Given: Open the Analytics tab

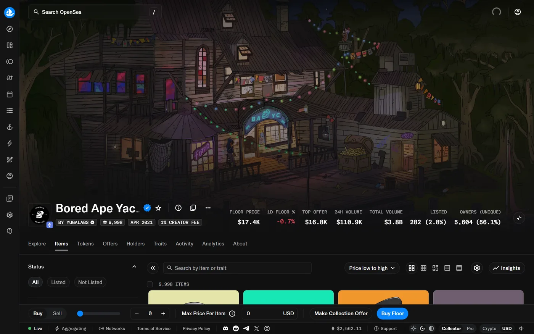Looking at the screenshot, I should (x=213, y=244).
